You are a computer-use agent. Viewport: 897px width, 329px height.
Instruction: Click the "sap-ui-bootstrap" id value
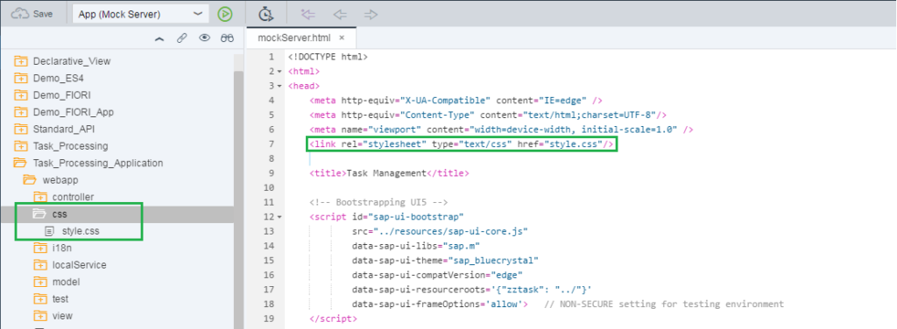coord(416,217)
